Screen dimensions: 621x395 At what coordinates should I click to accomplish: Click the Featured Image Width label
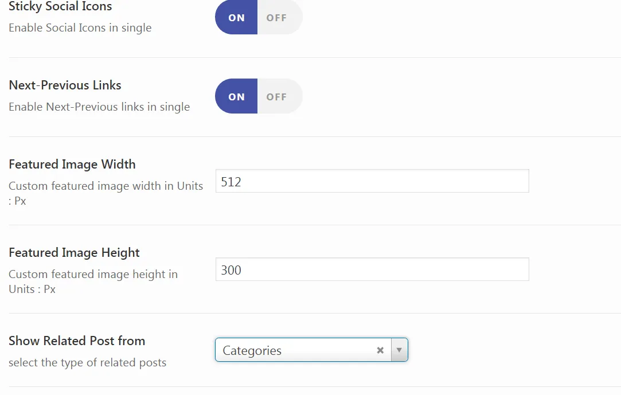click(x=72, y=165)
